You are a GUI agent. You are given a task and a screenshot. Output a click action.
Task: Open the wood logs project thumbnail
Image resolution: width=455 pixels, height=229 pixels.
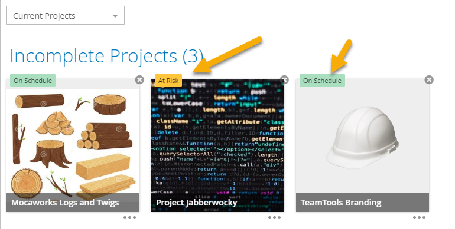(73, 142)
